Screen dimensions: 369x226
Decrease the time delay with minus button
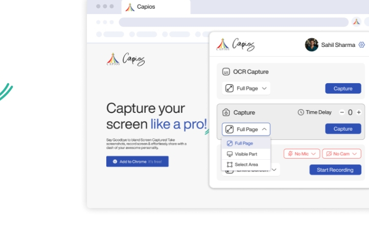[x=342, y=112]
